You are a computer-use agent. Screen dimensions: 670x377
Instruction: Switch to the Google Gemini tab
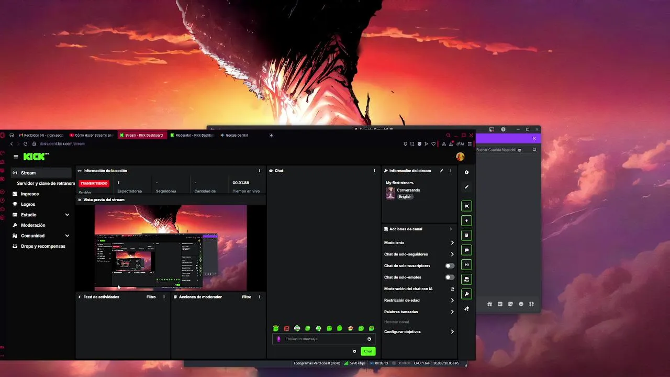point(234,135)
